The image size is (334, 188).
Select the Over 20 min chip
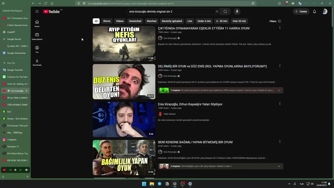239,21
